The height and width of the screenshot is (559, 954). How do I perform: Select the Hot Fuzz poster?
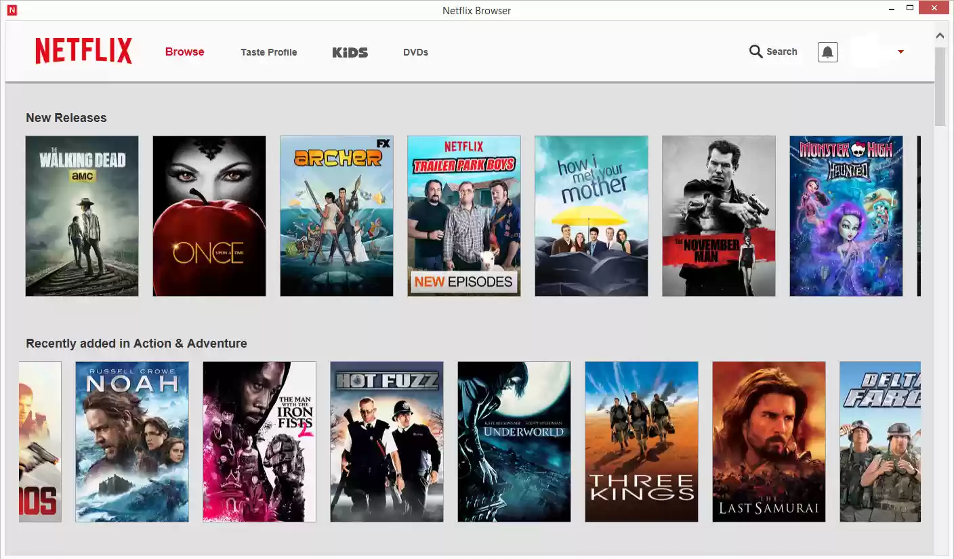[386, 441]
